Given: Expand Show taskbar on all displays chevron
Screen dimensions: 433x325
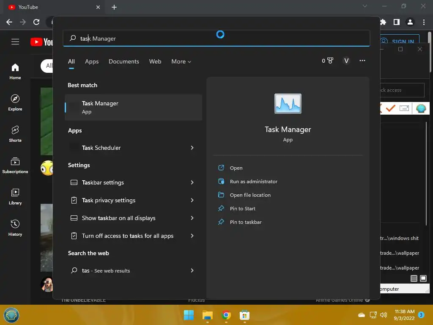Looking at the screenshot, I should 192,218.
